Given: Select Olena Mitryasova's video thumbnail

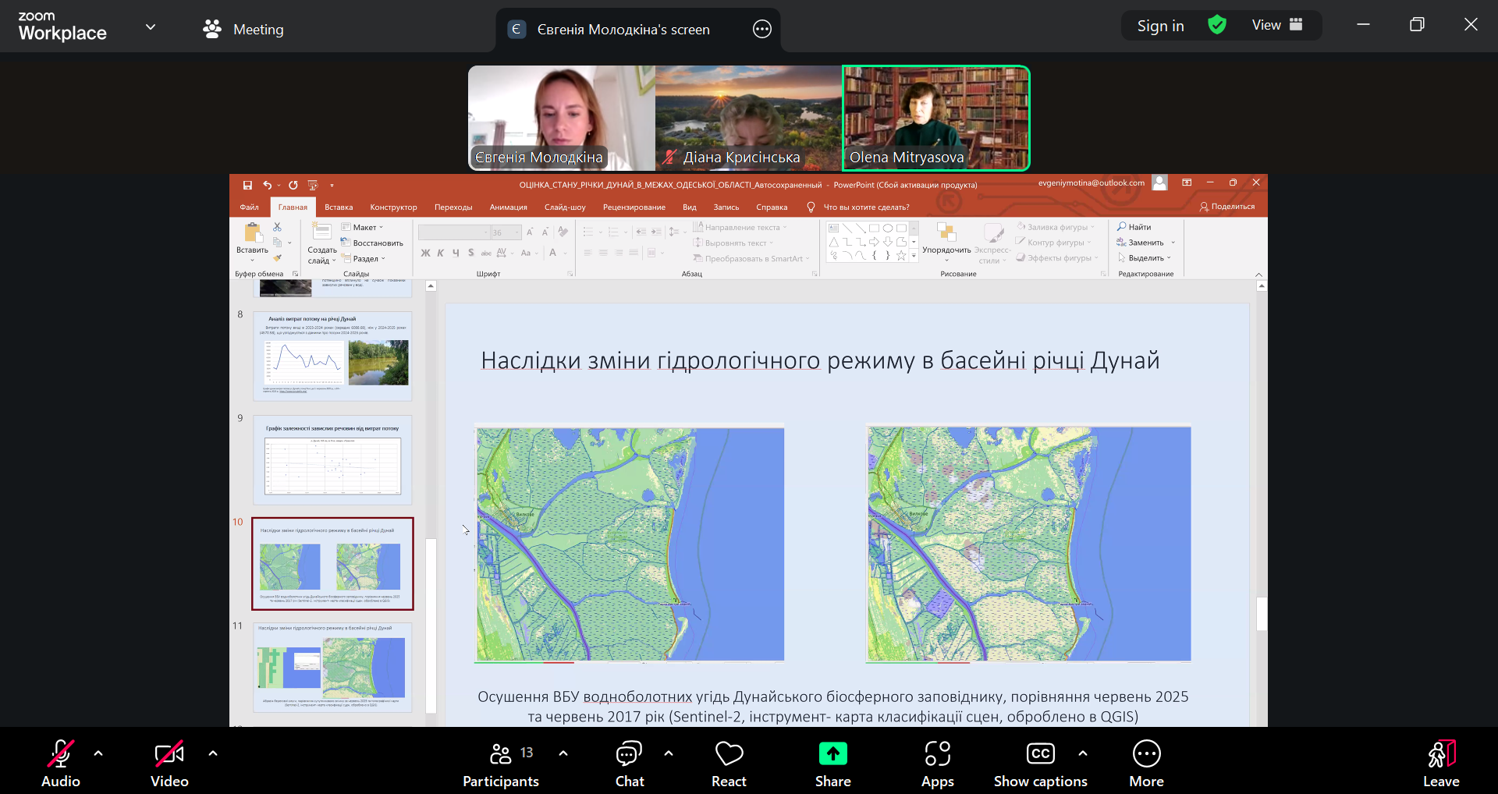Looking at the screenshot, I should 935,118.
